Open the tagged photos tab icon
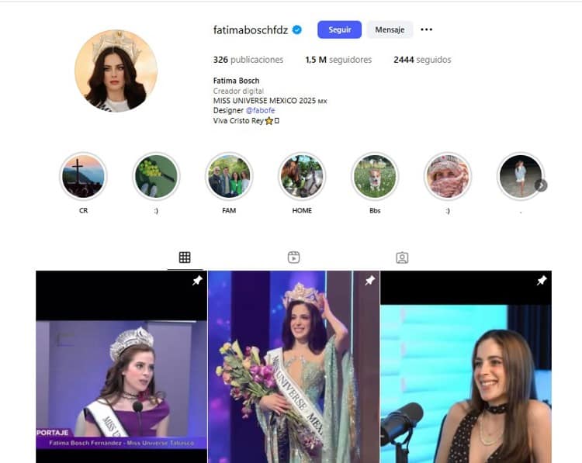The image size is (582, 463). coord(402,257)
